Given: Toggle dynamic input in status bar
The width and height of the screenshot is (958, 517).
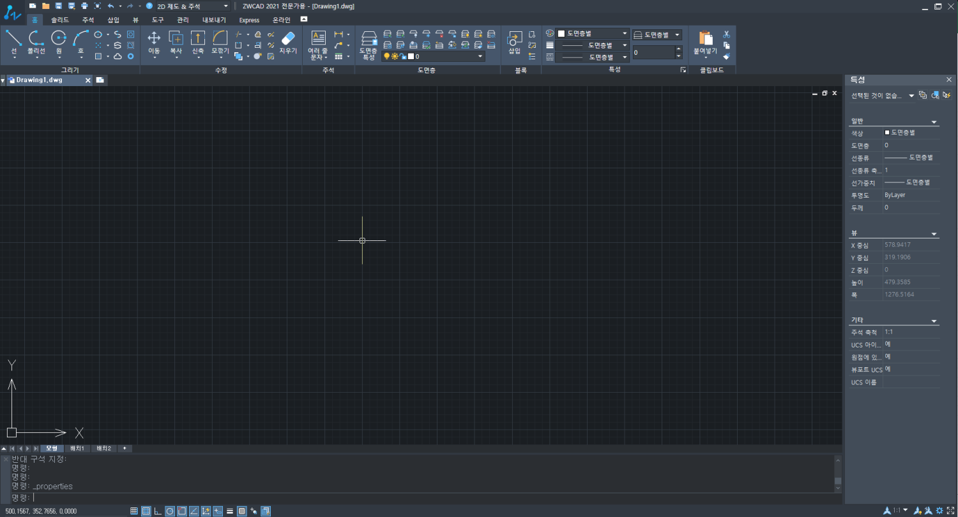Looking at the screenshot, I should click(218, 511).
